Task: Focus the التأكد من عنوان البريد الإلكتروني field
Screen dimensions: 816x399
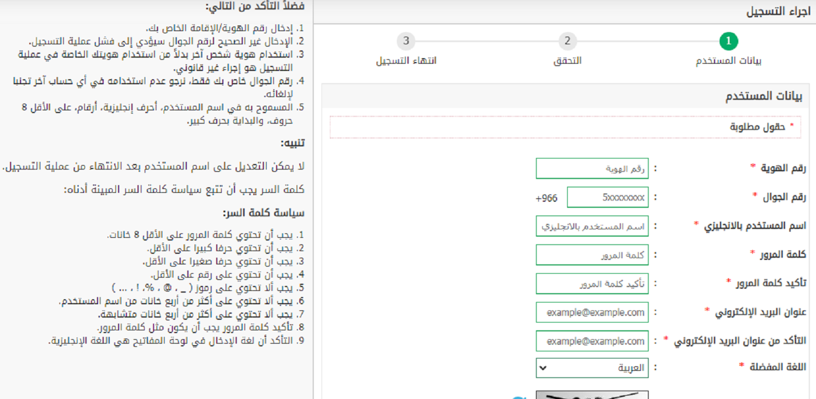Action: tap(592, 341)
